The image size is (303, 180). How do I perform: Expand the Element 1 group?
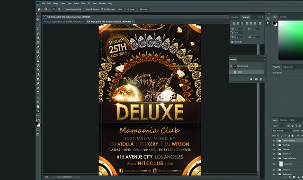[x=277, y=154]
